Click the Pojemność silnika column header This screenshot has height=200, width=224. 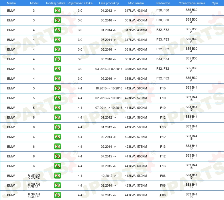pyautogui.click(x=80, y=3)
